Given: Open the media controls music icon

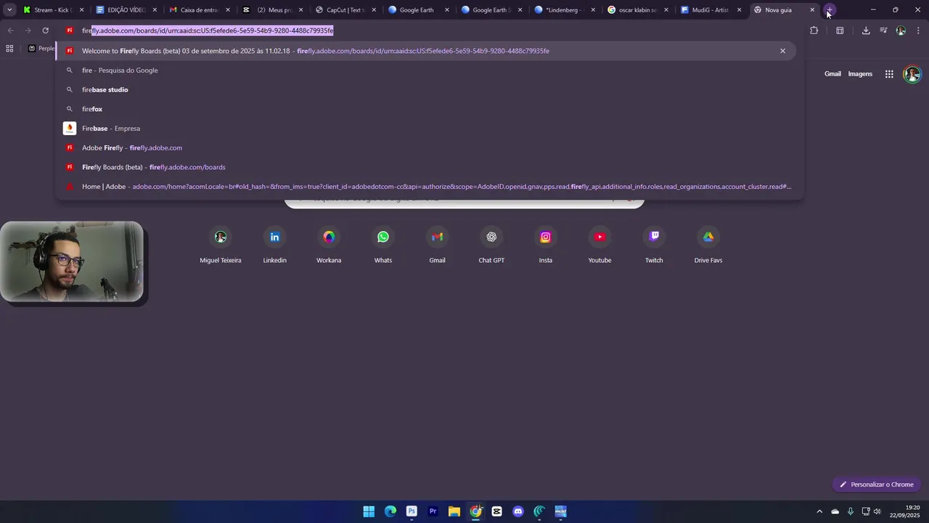Looking at the screenshot, I should (x=883, y=31).
